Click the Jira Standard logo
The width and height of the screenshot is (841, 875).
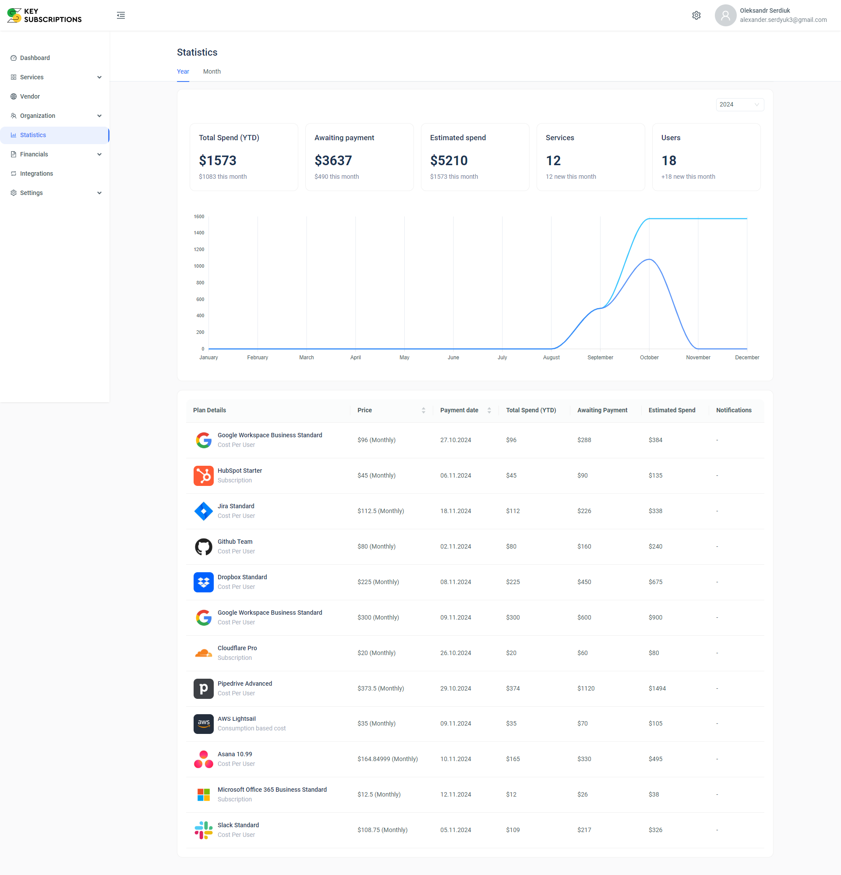click(204, 511)
